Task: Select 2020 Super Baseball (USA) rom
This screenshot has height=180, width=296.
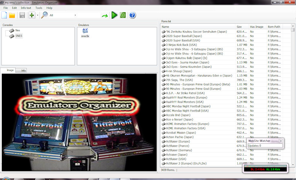Action: (183, 40)
